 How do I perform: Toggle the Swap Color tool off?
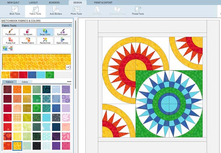(x=45, y=32)
